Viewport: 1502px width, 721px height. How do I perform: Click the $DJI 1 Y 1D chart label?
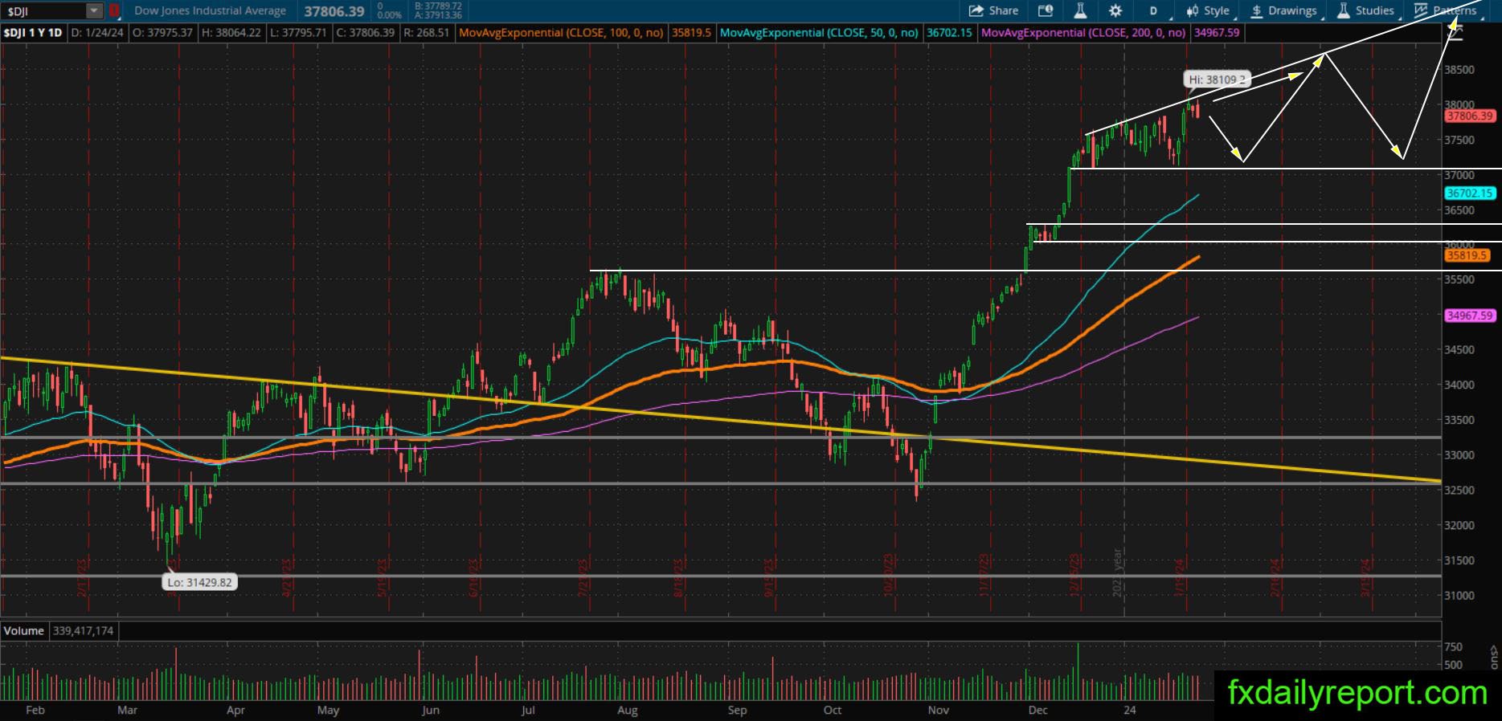click(x=32, y=33)
